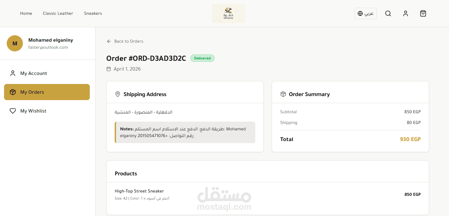Click the faster@outlook.com email address
449x216 pixels.
[x=48, y=47]
